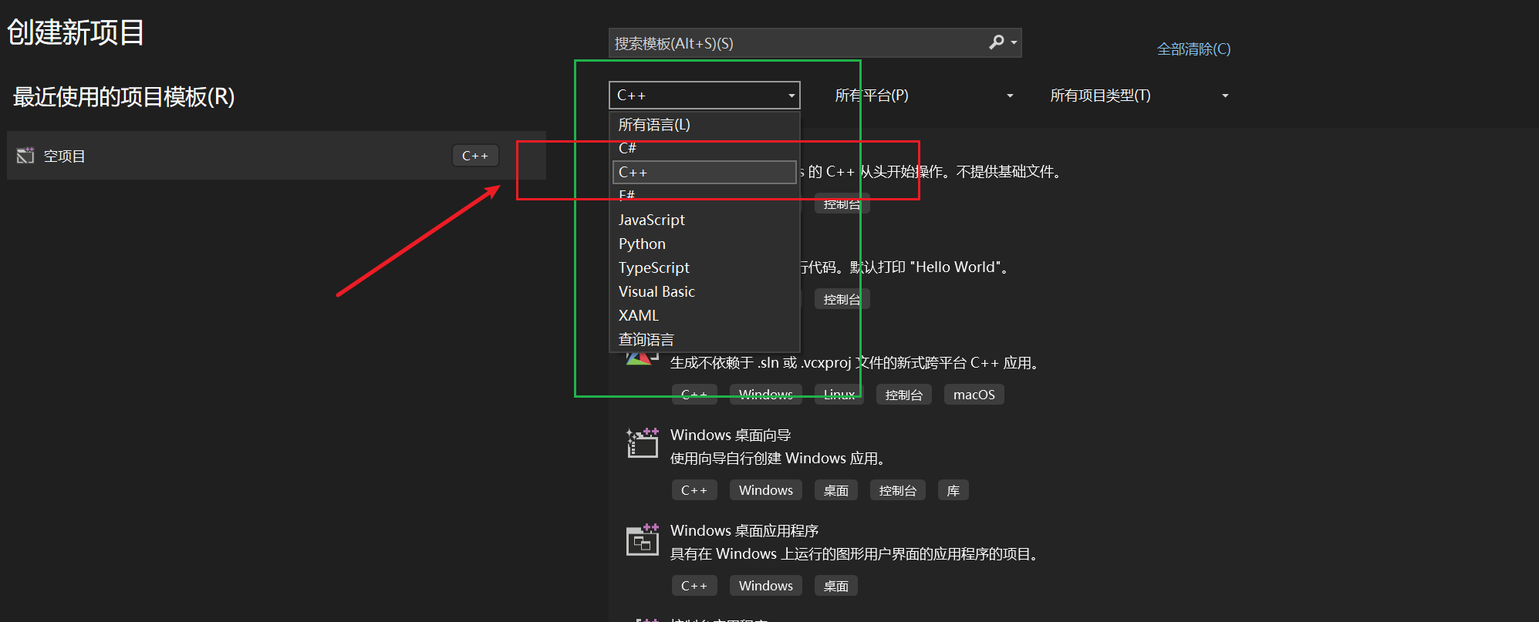
Task: Click the Windows Desktop Application icon
Action: point(642,540)
